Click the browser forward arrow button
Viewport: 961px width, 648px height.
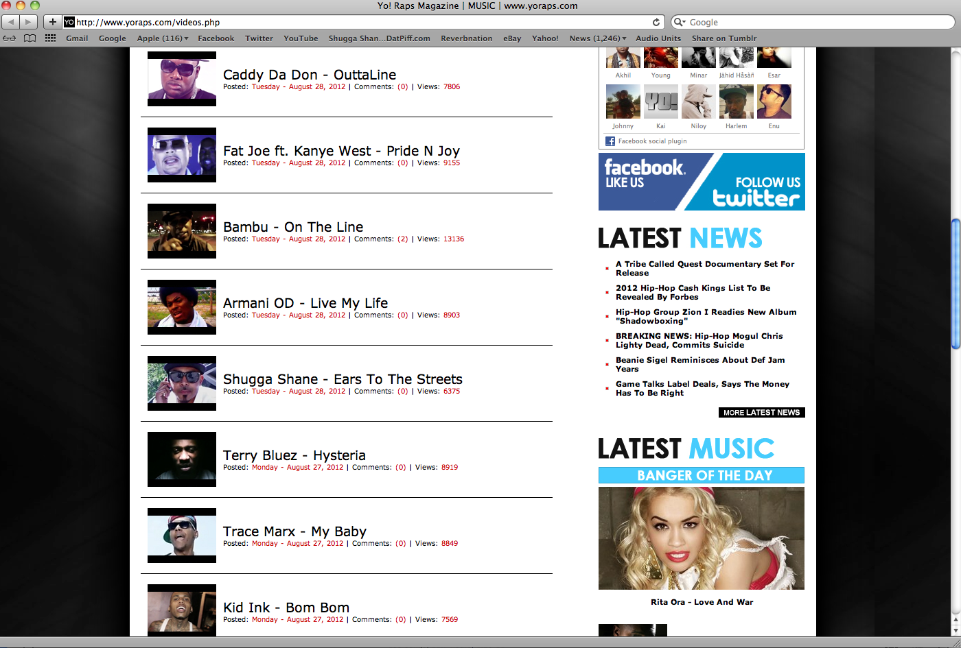click(28, 22)
